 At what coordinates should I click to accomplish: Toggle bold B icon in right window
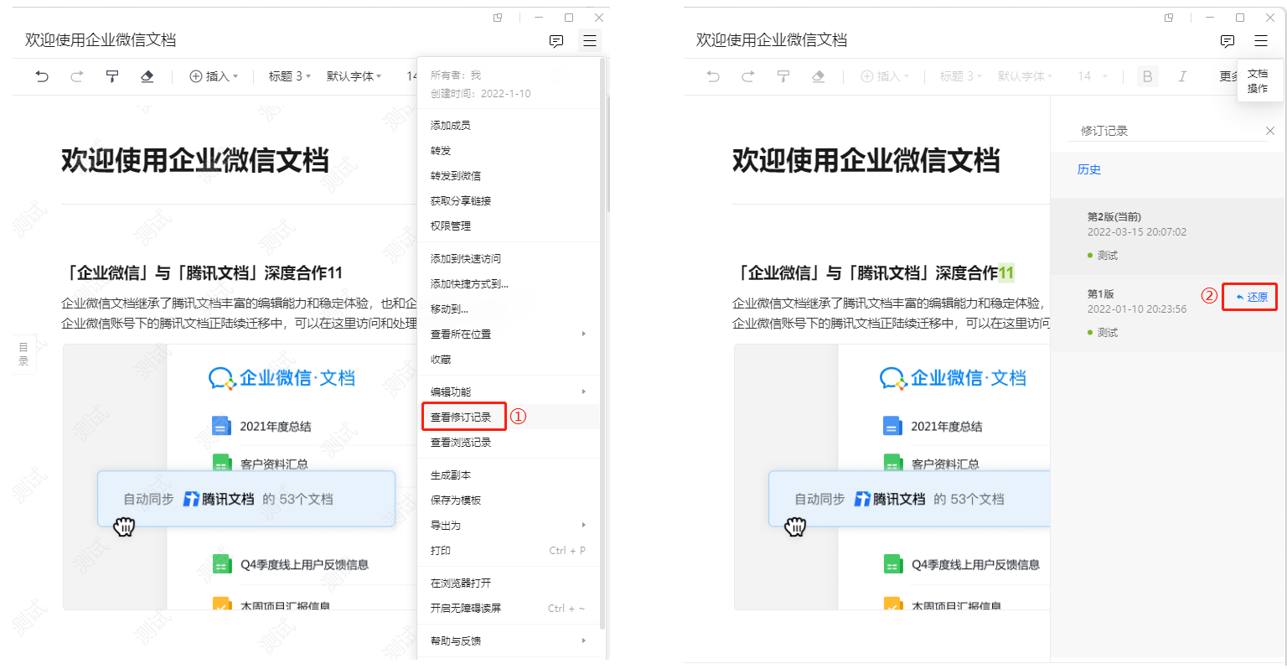1148,76
